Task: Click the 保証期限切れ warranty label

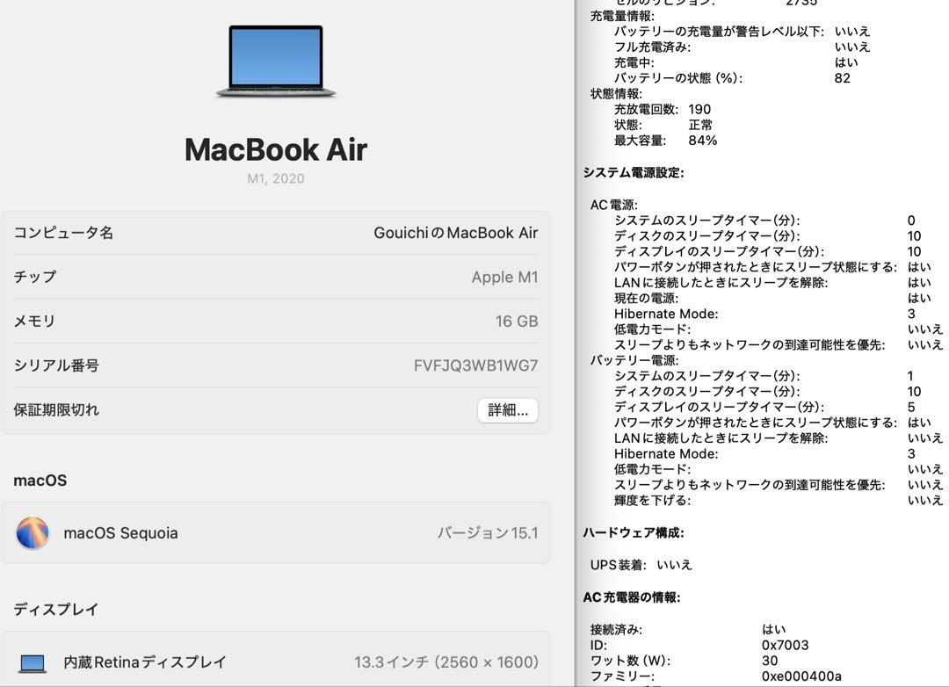Action: pos(56,409)
